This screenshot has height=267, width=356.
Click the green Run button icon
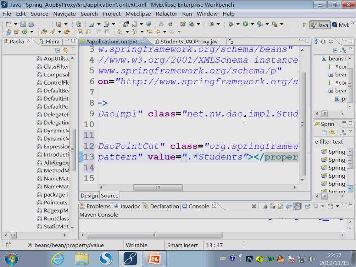point(245,24)
